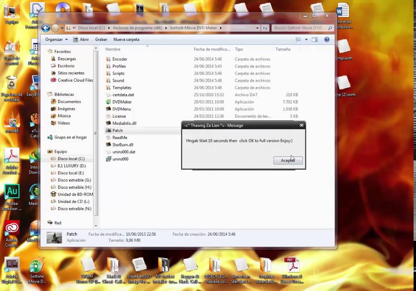Screen dimensions: 416x291
Task: Open the view options dropdown arrow
Action: tap(306, 39)
